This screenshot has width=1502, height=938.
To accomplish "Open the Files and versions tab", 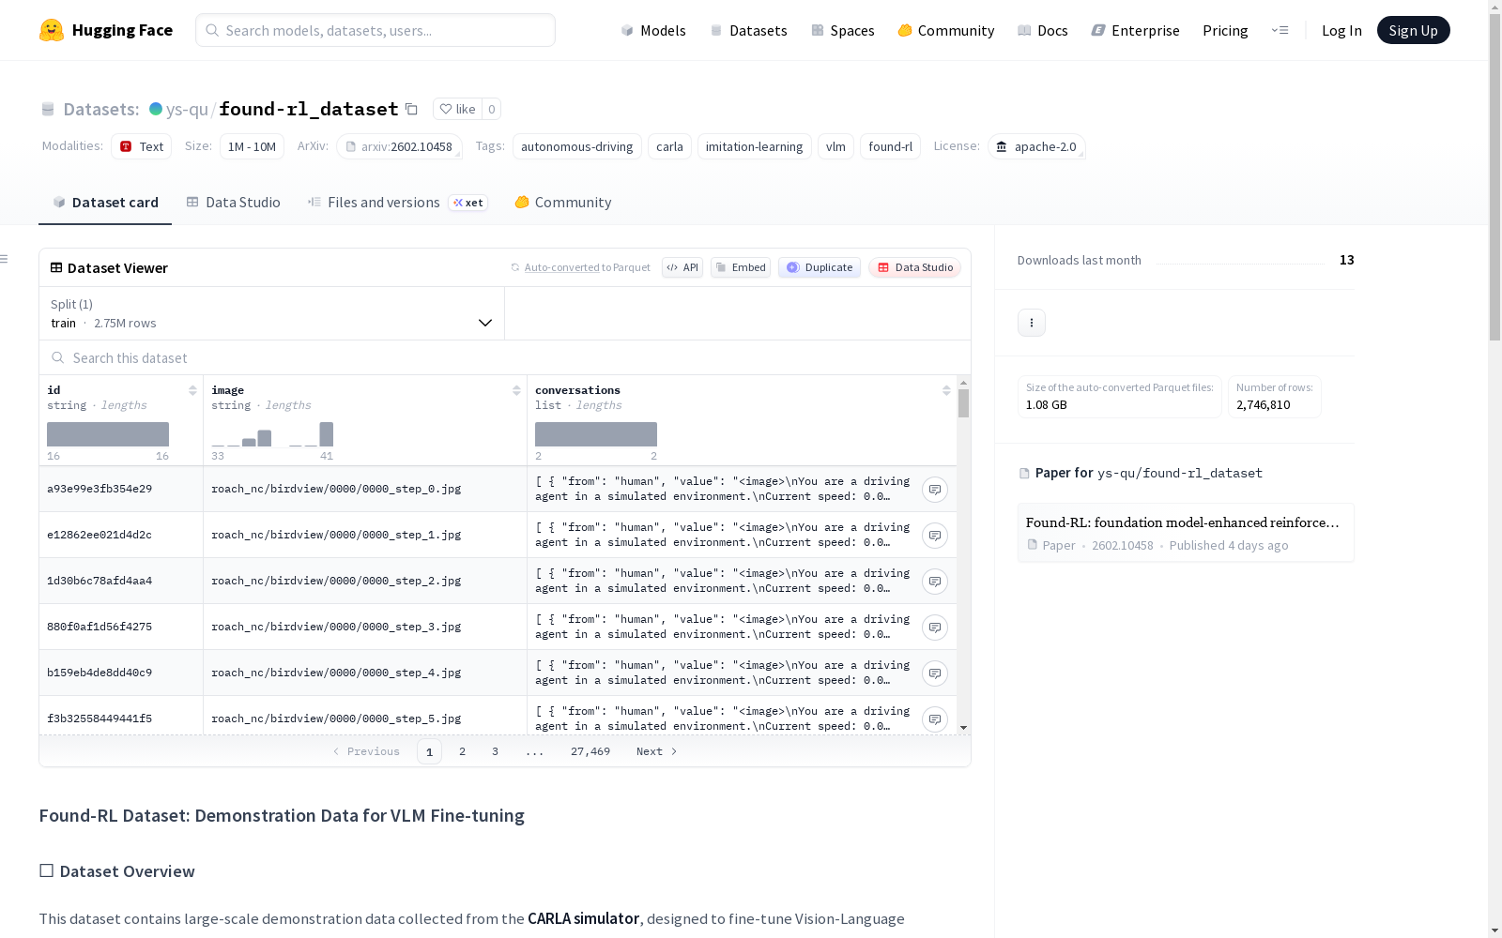I will tap(397, 203).
